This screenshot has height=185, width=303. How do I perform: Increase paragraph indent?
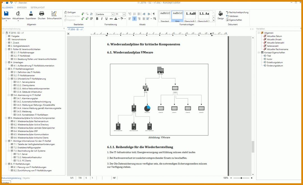(149, 14)
